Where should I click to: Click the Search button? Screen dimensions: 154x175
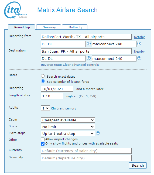[x=138, y=165]
